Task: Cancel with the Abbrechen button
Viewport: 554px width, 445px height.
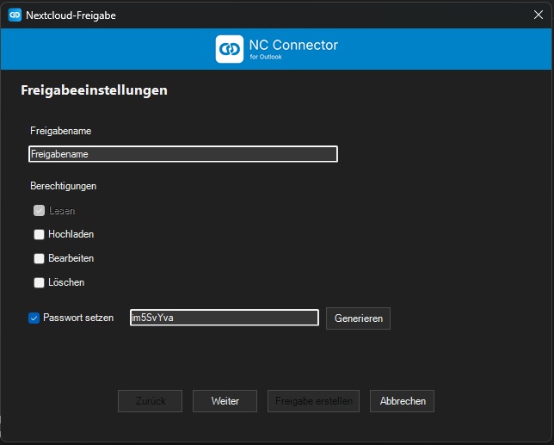Action: click(402, 401)
